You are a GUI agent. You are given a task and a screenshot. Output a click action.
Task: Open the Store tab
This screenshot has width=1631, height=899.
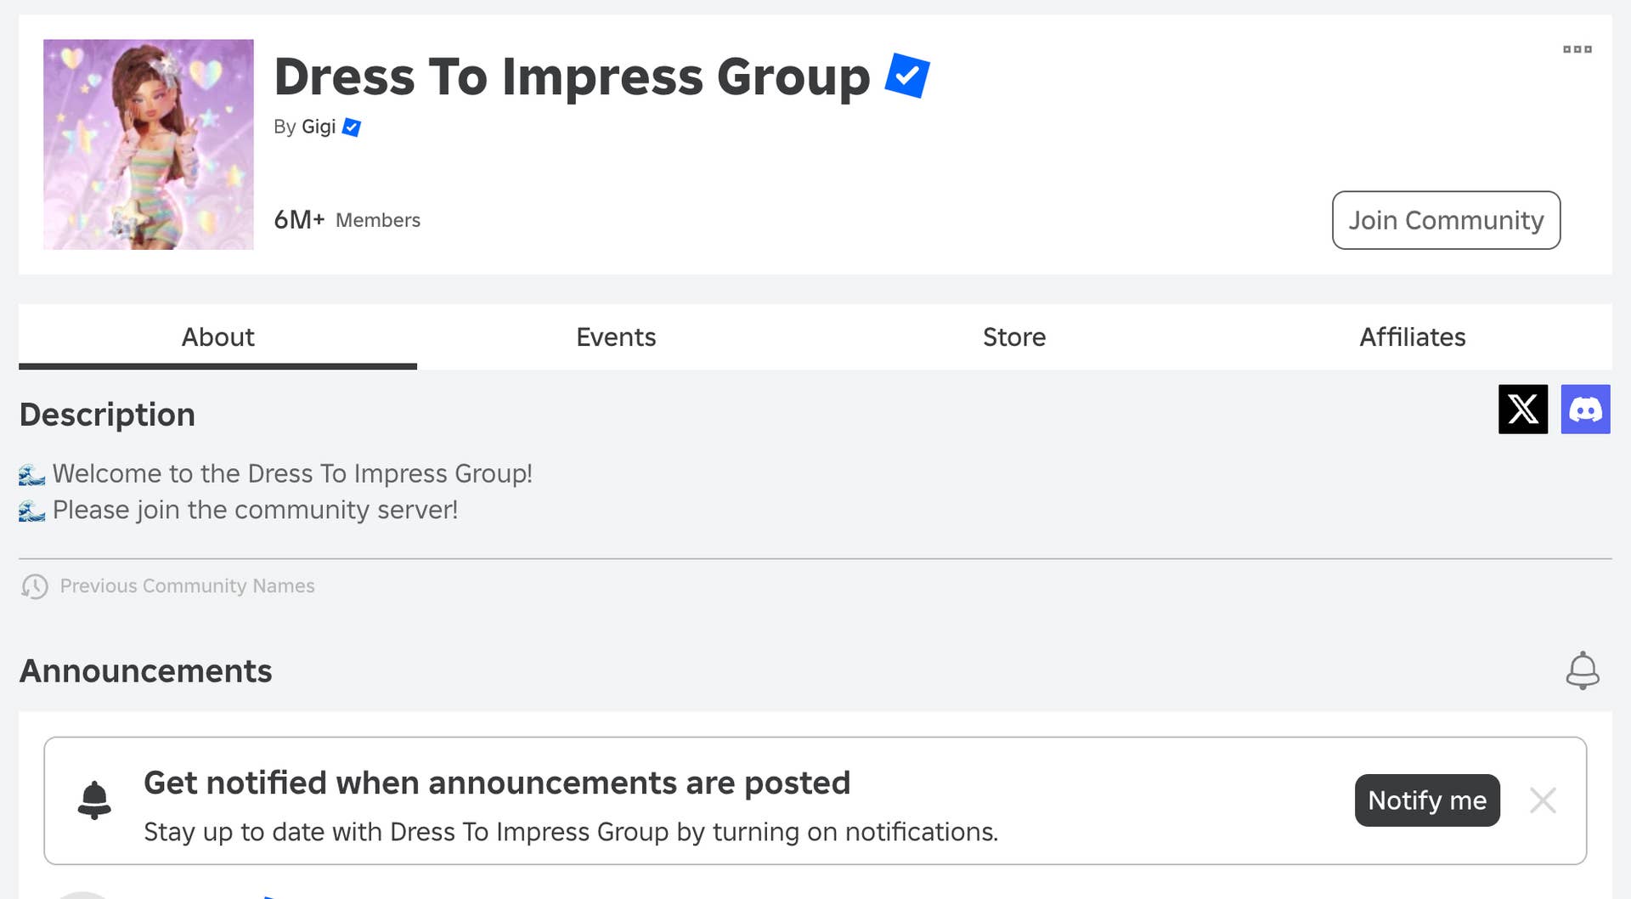[x=1013, y=337]
